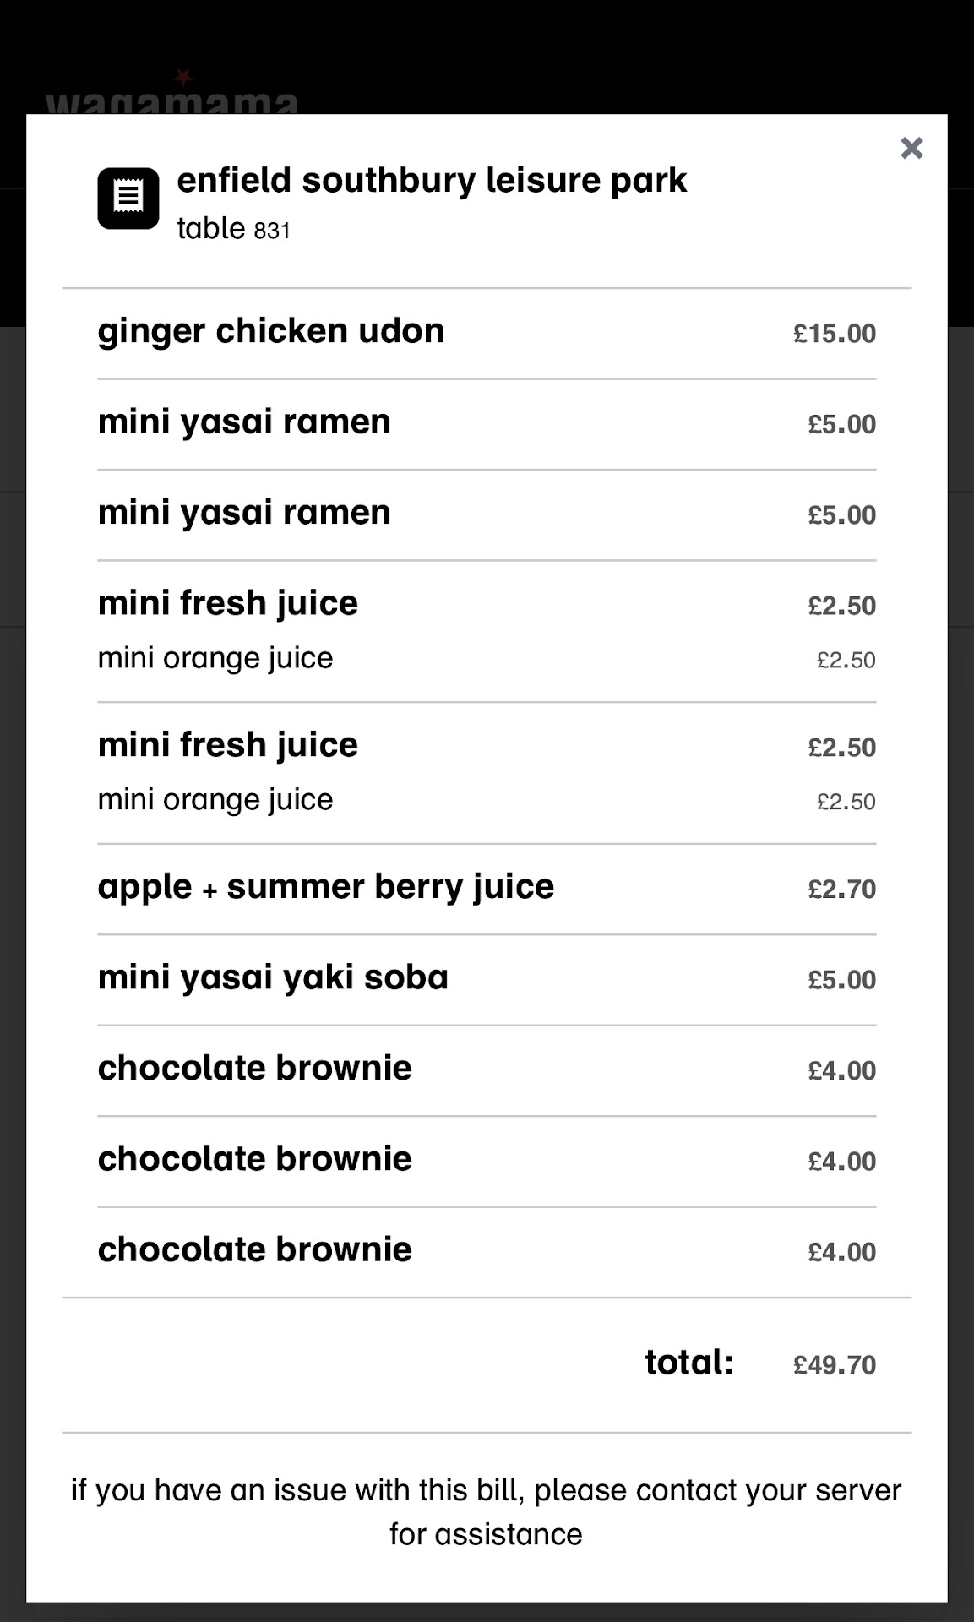This screenshot has height=1622, width=974.
Task: Click the table 831 label
Action: pos(233,229)
